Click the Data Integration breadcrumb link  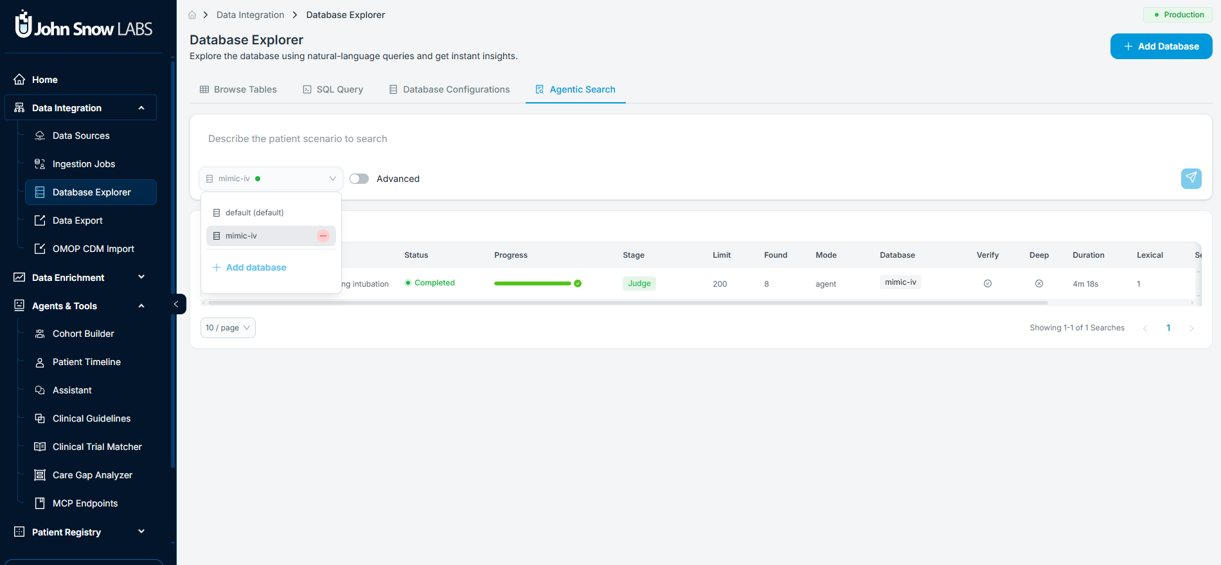tap(250, 15)
